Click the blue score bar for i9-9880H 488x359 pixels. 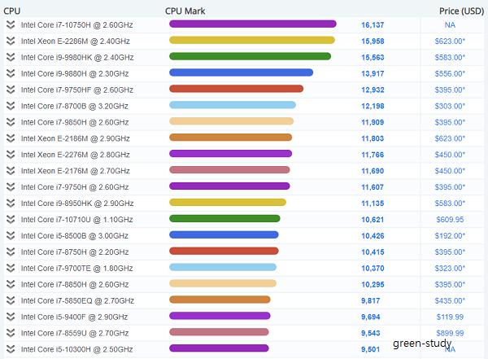(x=241, y=72)
